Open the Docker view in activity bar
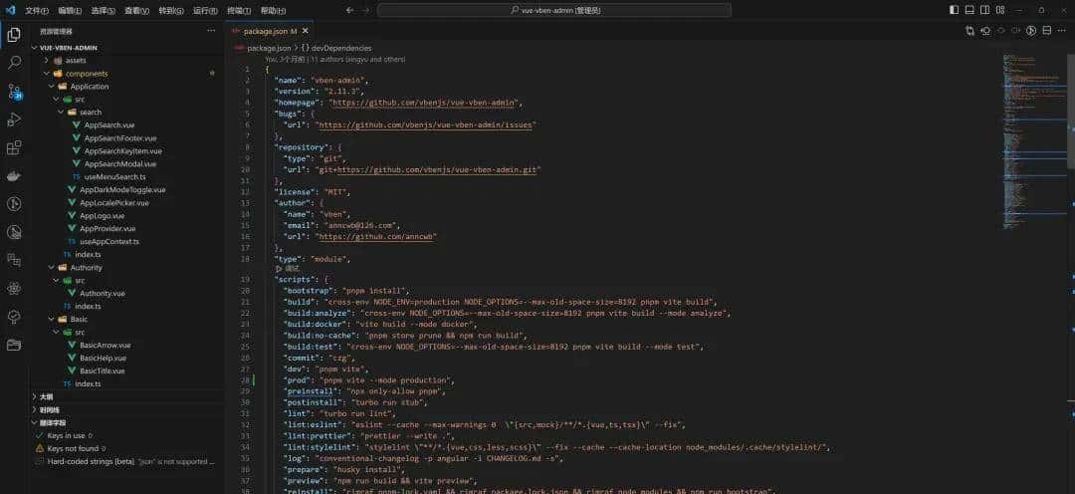 pos(14,175)
